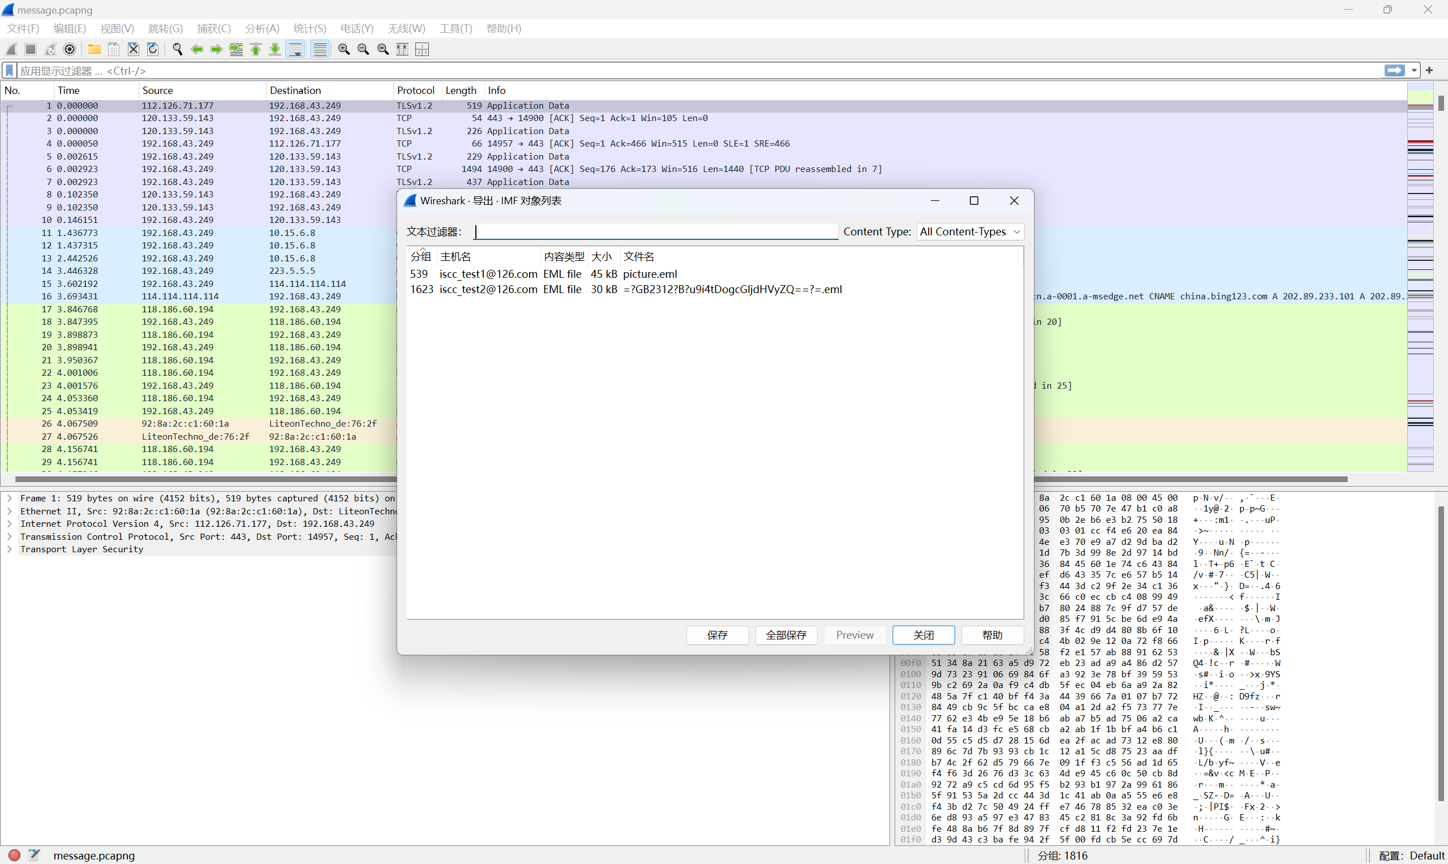The height and width of the screenshot is (864, 1448).
Task: Sort packet list by Source column
Action: click(x=202, y=90)
